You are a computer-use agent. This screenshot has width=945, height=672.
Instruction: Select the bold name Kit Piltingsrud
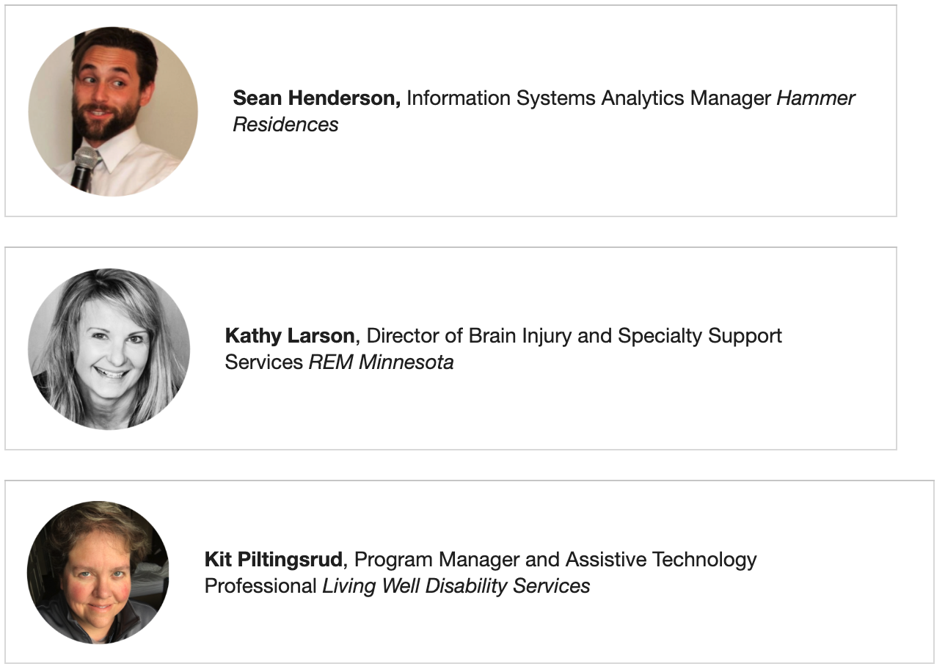tap(273, 560)
